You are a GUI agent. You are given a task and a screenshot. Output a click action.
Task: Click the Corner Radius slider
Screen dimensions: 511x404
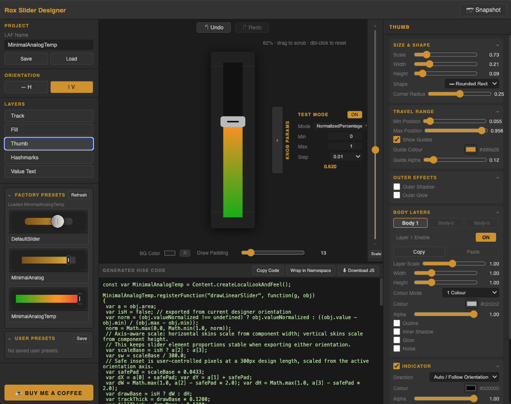coord(459,94)
